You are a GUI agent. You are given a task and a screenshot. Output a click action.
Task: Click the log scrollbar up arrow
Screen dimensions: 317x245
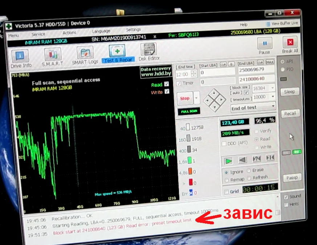coord(277,197)
